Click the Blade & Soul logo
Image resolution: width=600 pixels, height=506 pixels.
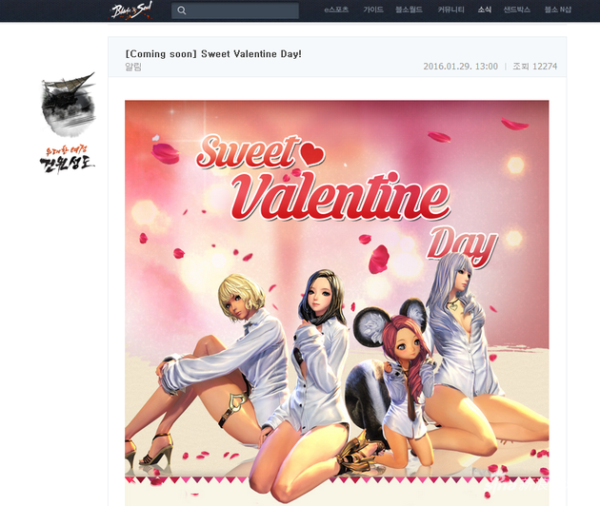[x=131, y=10]
